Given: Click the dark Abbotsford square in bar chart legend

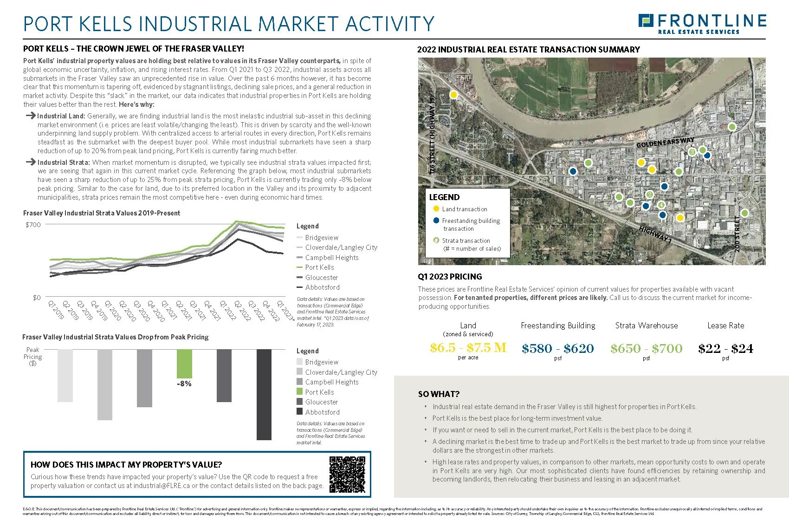Looking at the screenshot, I should pyautogui.click(x=300, y=412).
